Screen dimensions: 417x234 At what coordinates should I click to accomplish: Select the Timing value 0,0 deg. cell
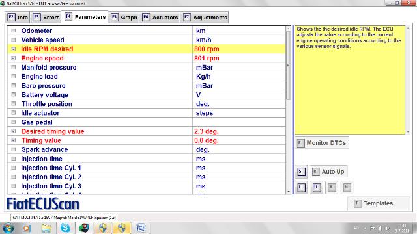(x=207, y=140)
